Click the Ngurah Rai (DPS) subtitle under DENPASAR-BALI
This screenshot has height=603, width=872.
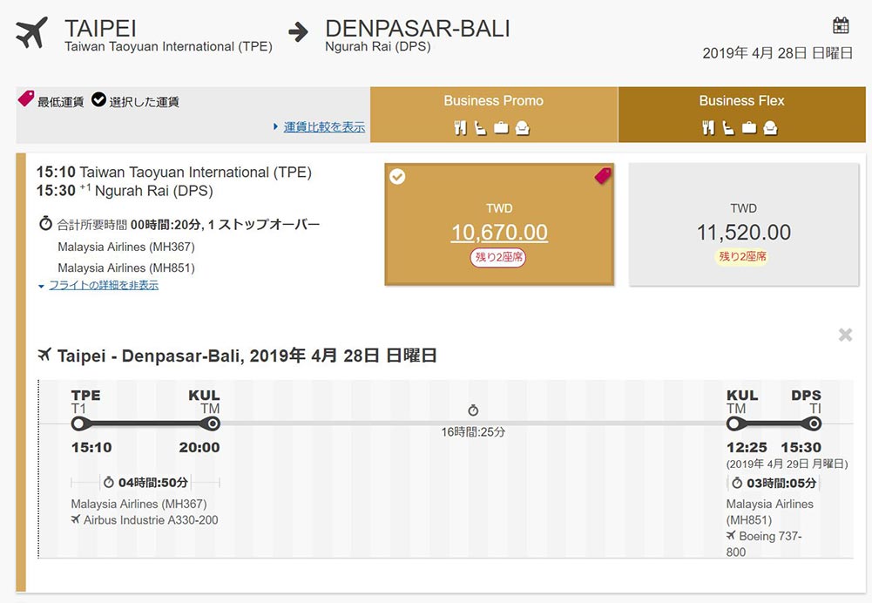coord(377,47)
